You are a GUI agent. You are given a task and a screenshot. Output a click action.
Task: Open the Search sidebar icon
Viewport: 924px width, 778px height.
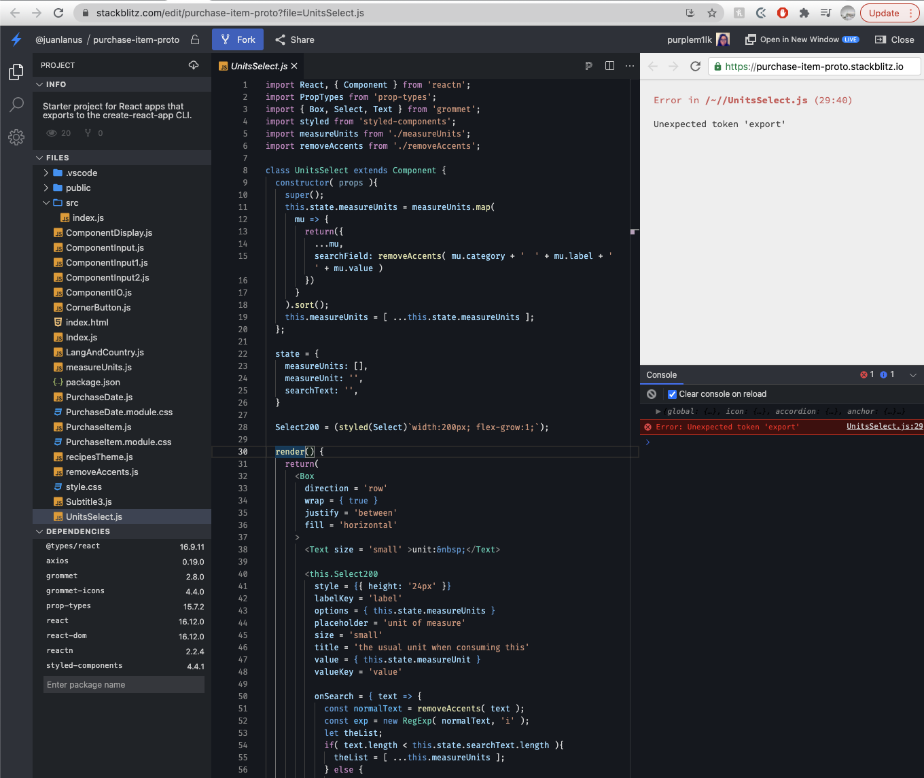pos(16,105)
